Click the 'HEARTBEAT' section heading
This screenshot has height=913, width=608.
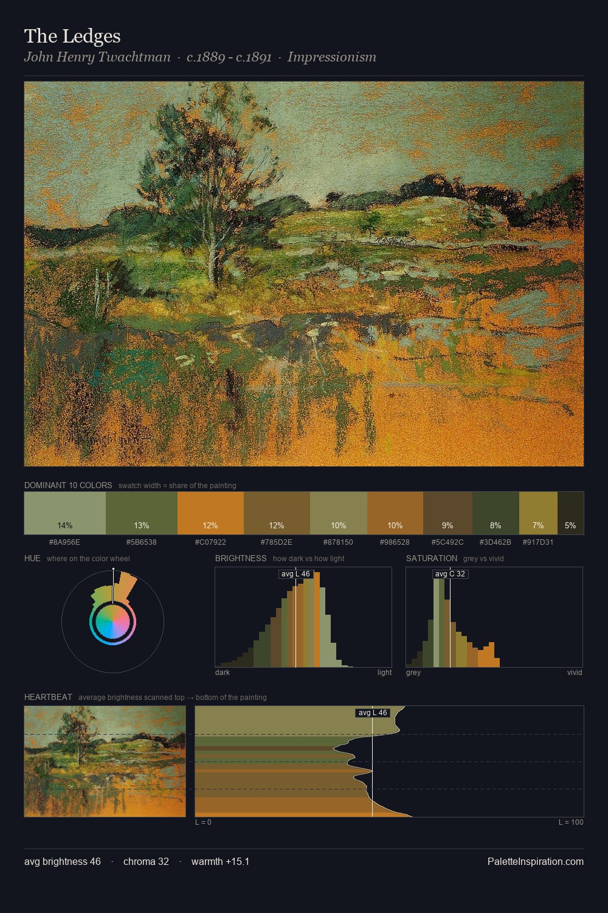point(48,698)
